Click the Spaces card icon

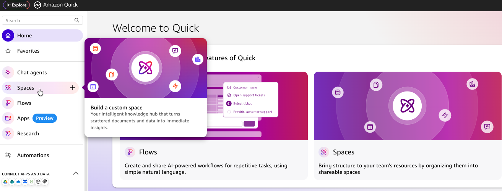pos(324,152)
